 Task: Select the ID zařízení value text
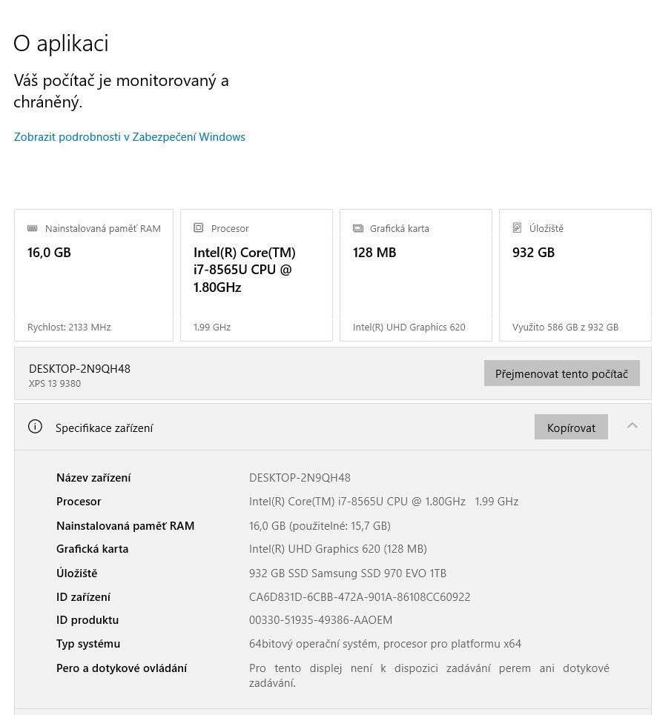click(x=360, y=596)
